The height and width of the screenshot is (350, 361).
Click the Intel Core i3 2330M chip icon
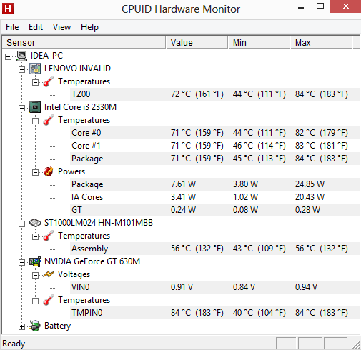pyautogui.click(x=35, y=107)
